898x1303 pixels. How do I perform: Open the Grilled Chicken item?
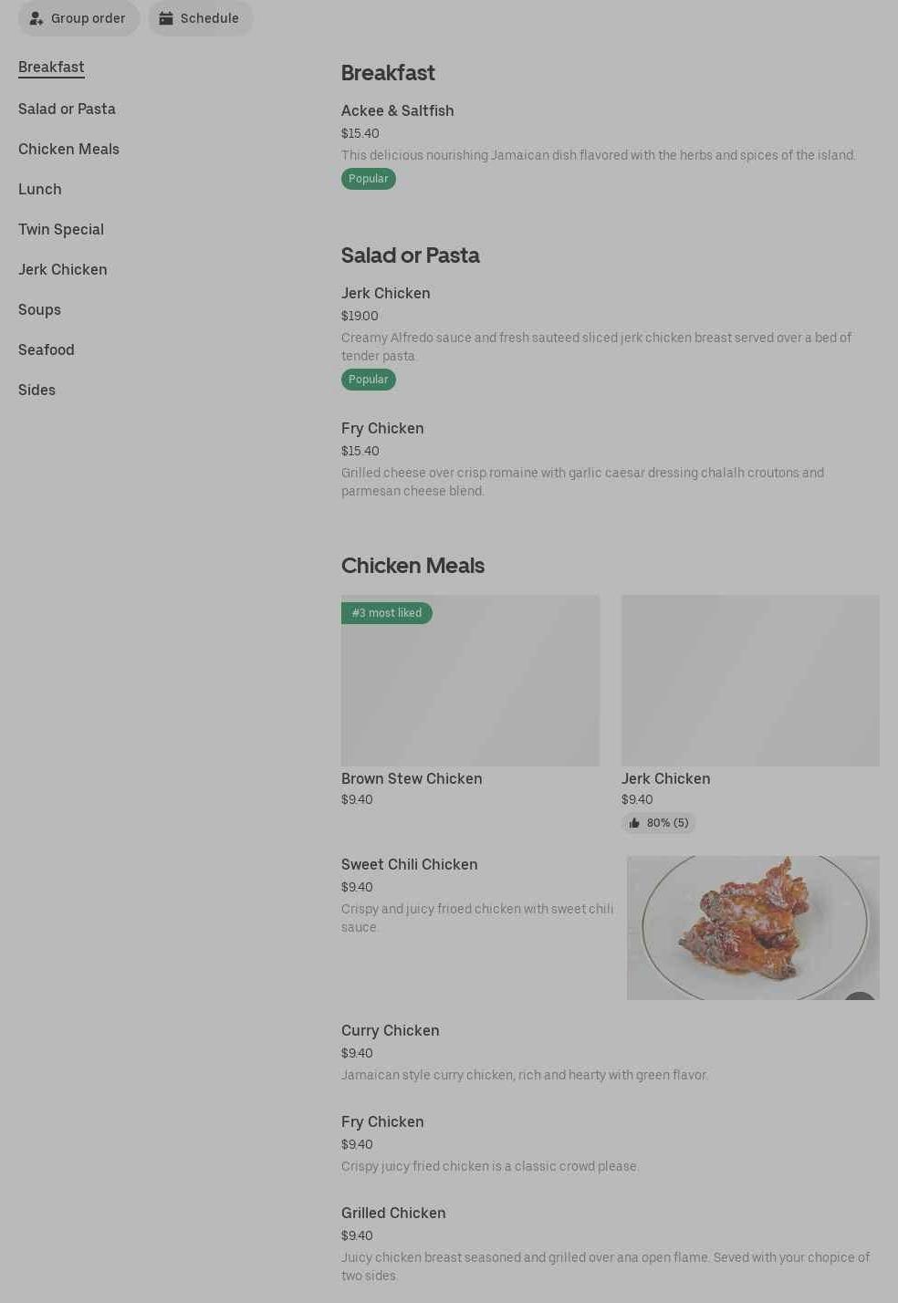click(x=393, y=1214)
